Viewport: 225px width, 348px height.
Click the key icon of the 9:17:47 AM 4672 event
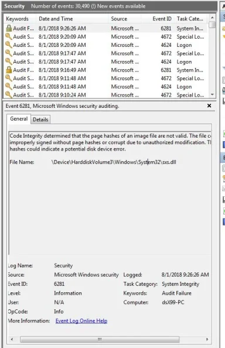pyautogui.click(x=9, y=53)
